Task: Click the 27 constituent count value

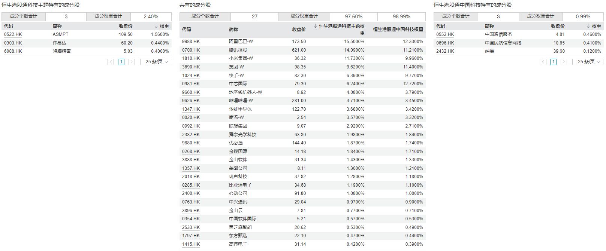Action: [254, 17]
